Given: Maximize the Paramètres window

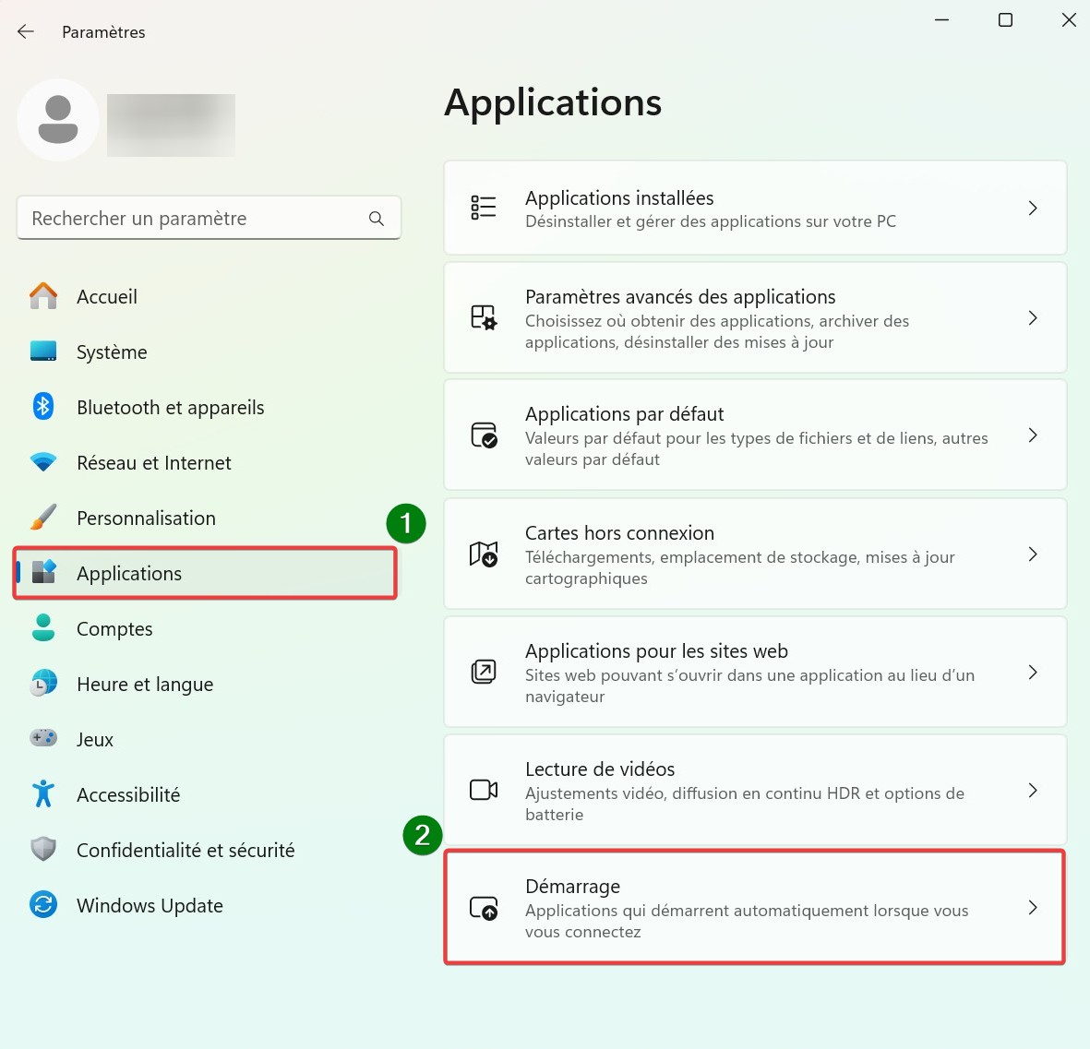Looking at the screenshot, I should (x=1005, y=20).
